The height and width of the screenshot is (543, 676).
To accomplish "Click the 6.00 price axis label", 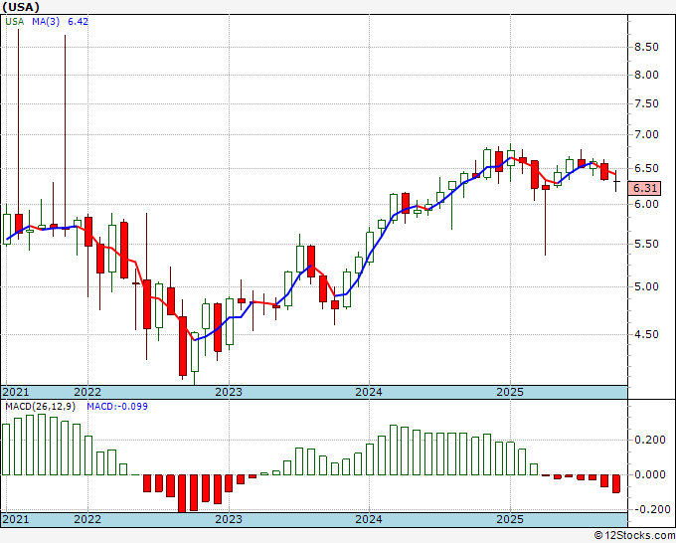I will (647, 205).
